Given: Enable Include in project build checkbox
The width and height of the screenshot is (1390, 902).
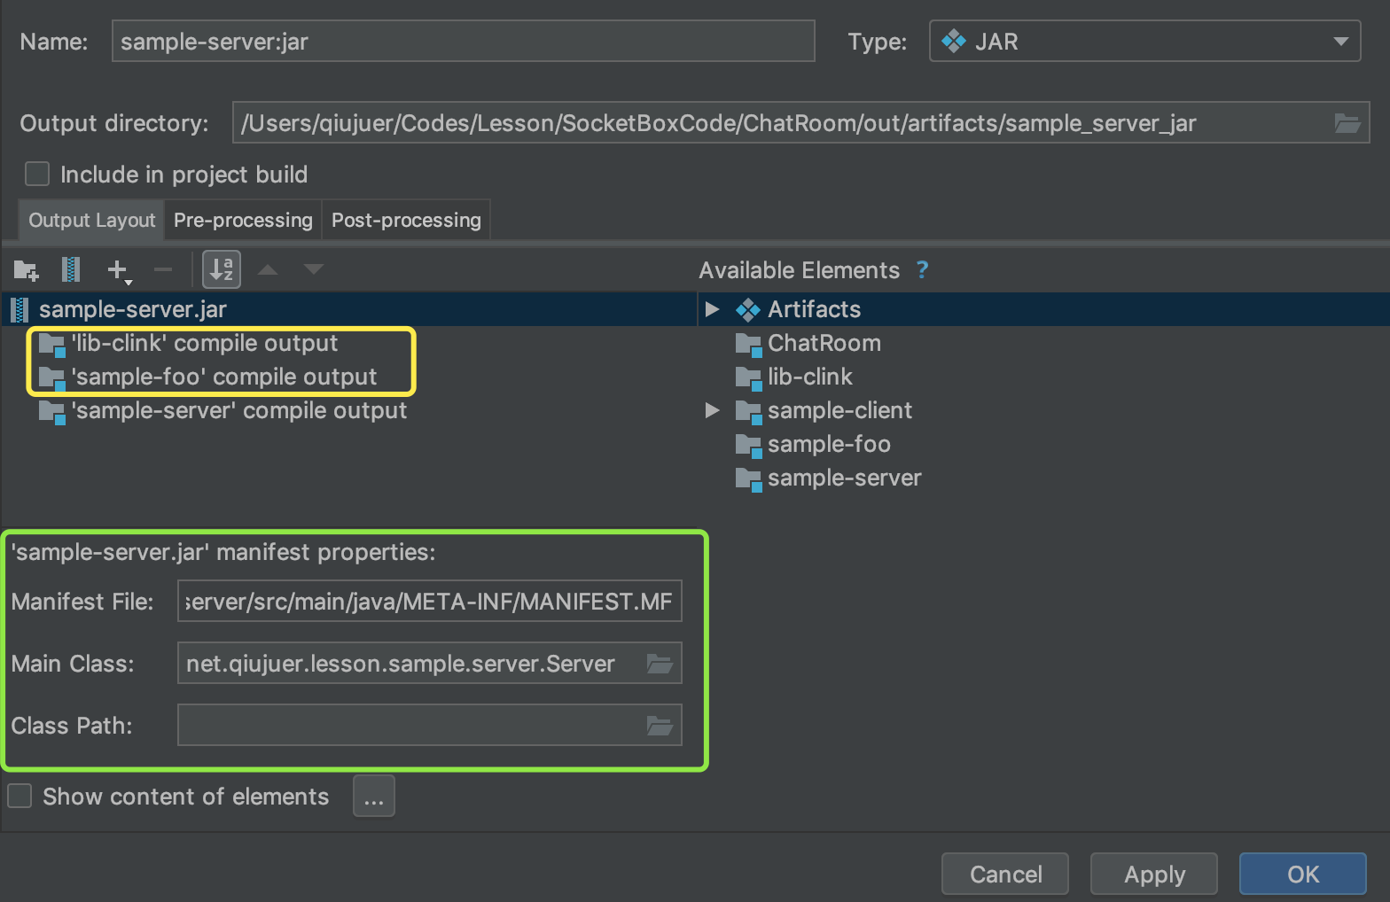Looking at the screenshot, I should pos(37,175).
